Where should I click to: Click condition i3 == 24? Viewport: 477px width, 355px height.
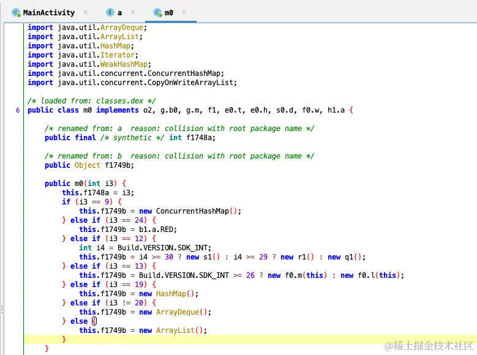pos(126,220)
